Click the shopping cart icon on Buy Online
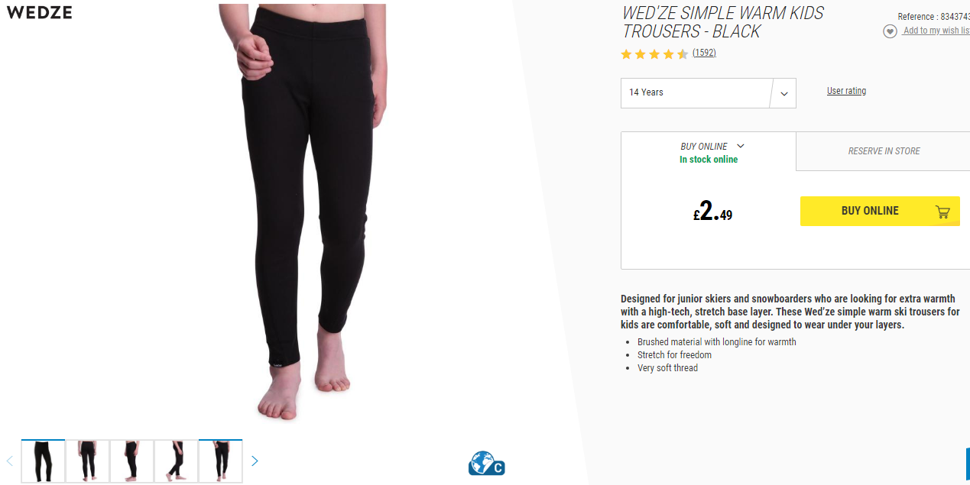The image size is (970, 485). tap(942, 212)
